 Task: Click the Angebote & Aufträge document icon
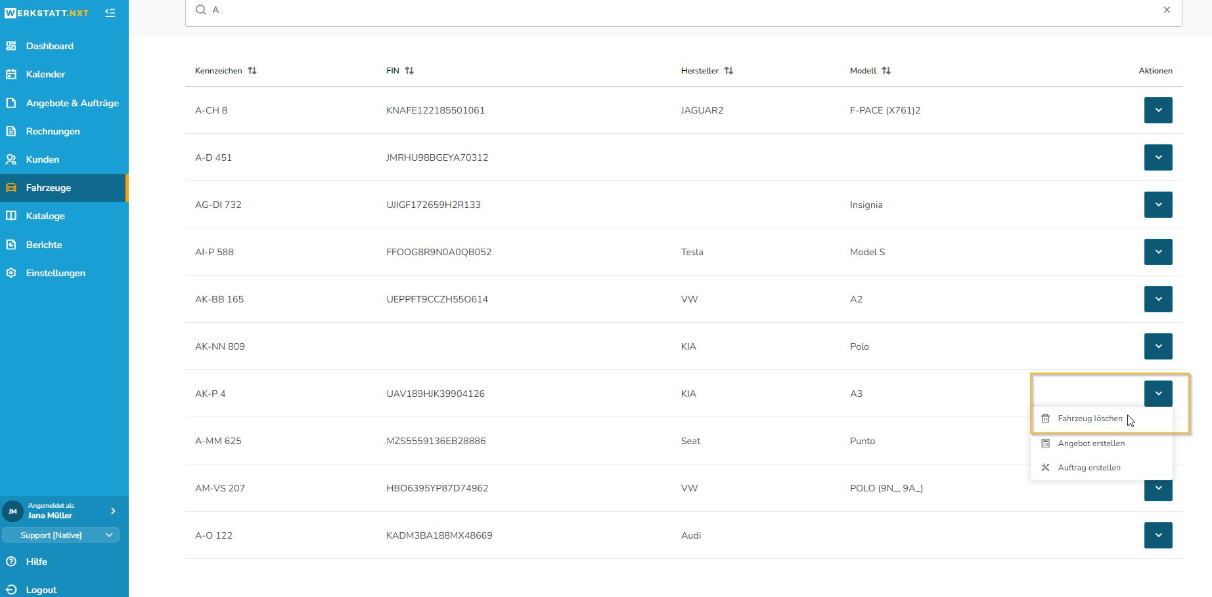[11, 103]
